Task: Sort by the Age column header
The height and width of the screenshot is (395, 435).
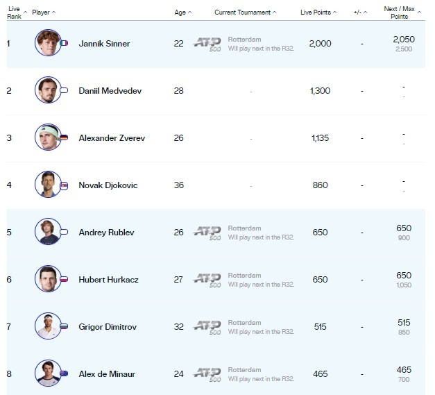Action: point(183,12)
